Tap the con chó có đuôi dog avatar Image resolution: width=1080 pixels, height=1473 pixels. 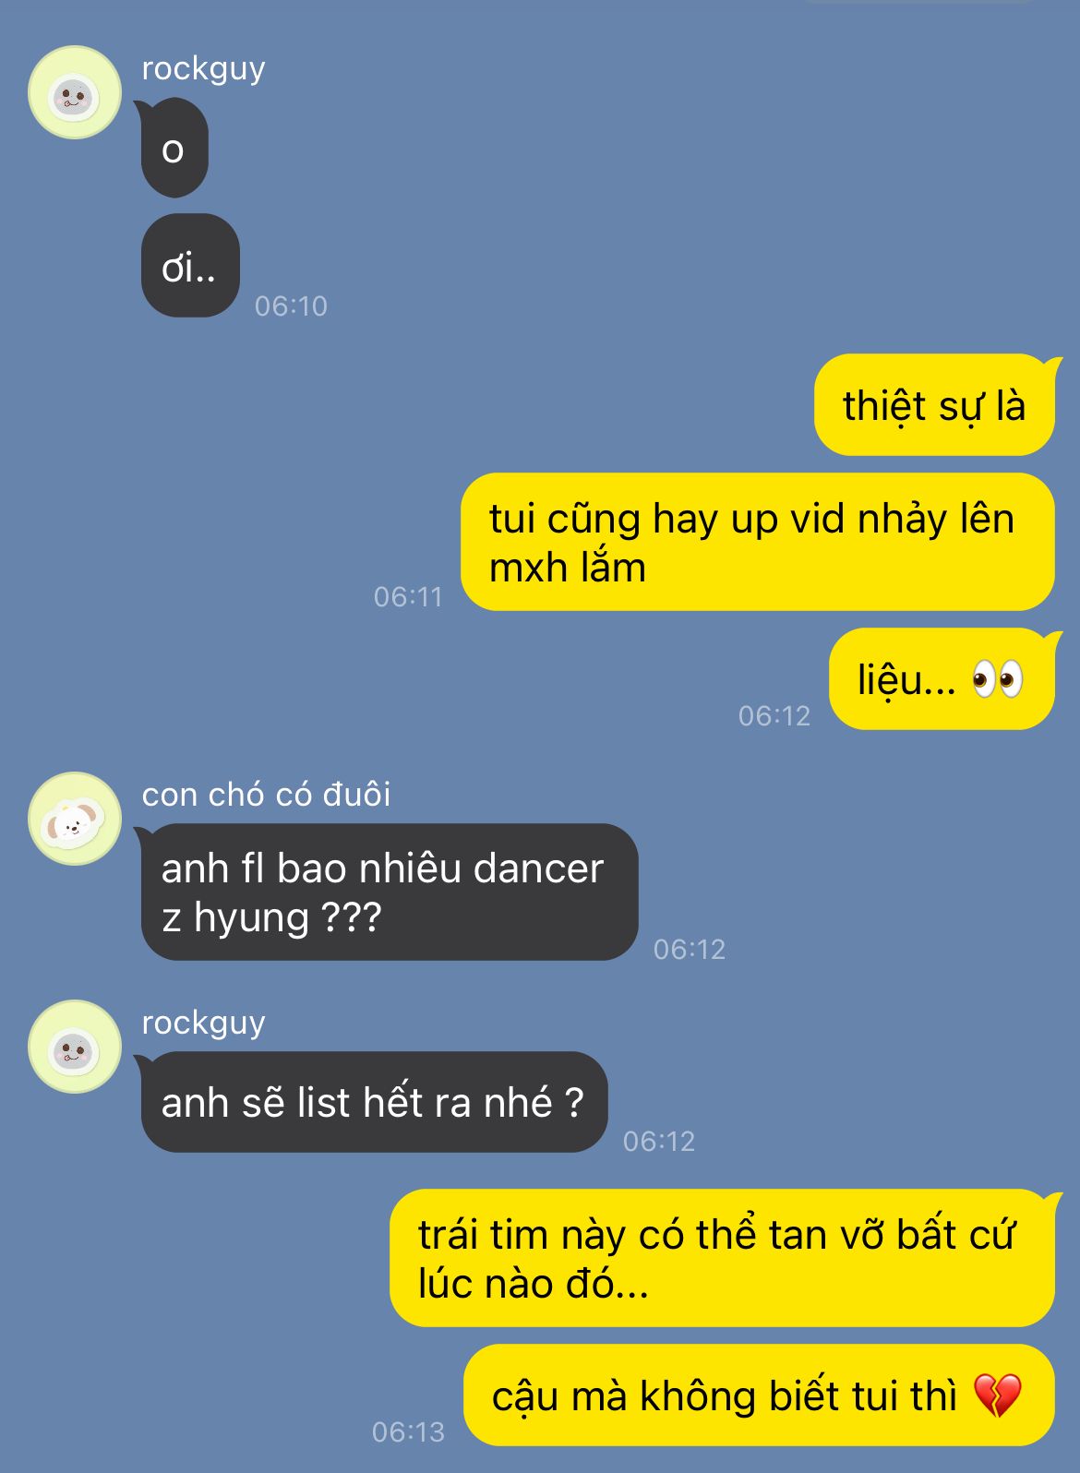[x=75, y=819]
